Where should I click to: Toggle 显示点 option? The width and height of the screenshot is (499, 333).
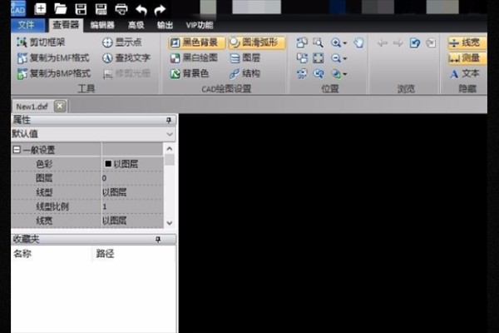[122, 42]
